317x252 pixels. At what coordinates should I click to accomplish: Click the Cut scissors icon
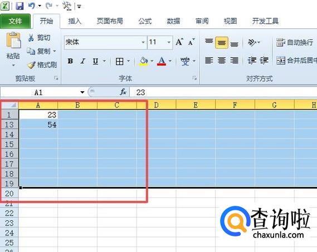[31, 38]
